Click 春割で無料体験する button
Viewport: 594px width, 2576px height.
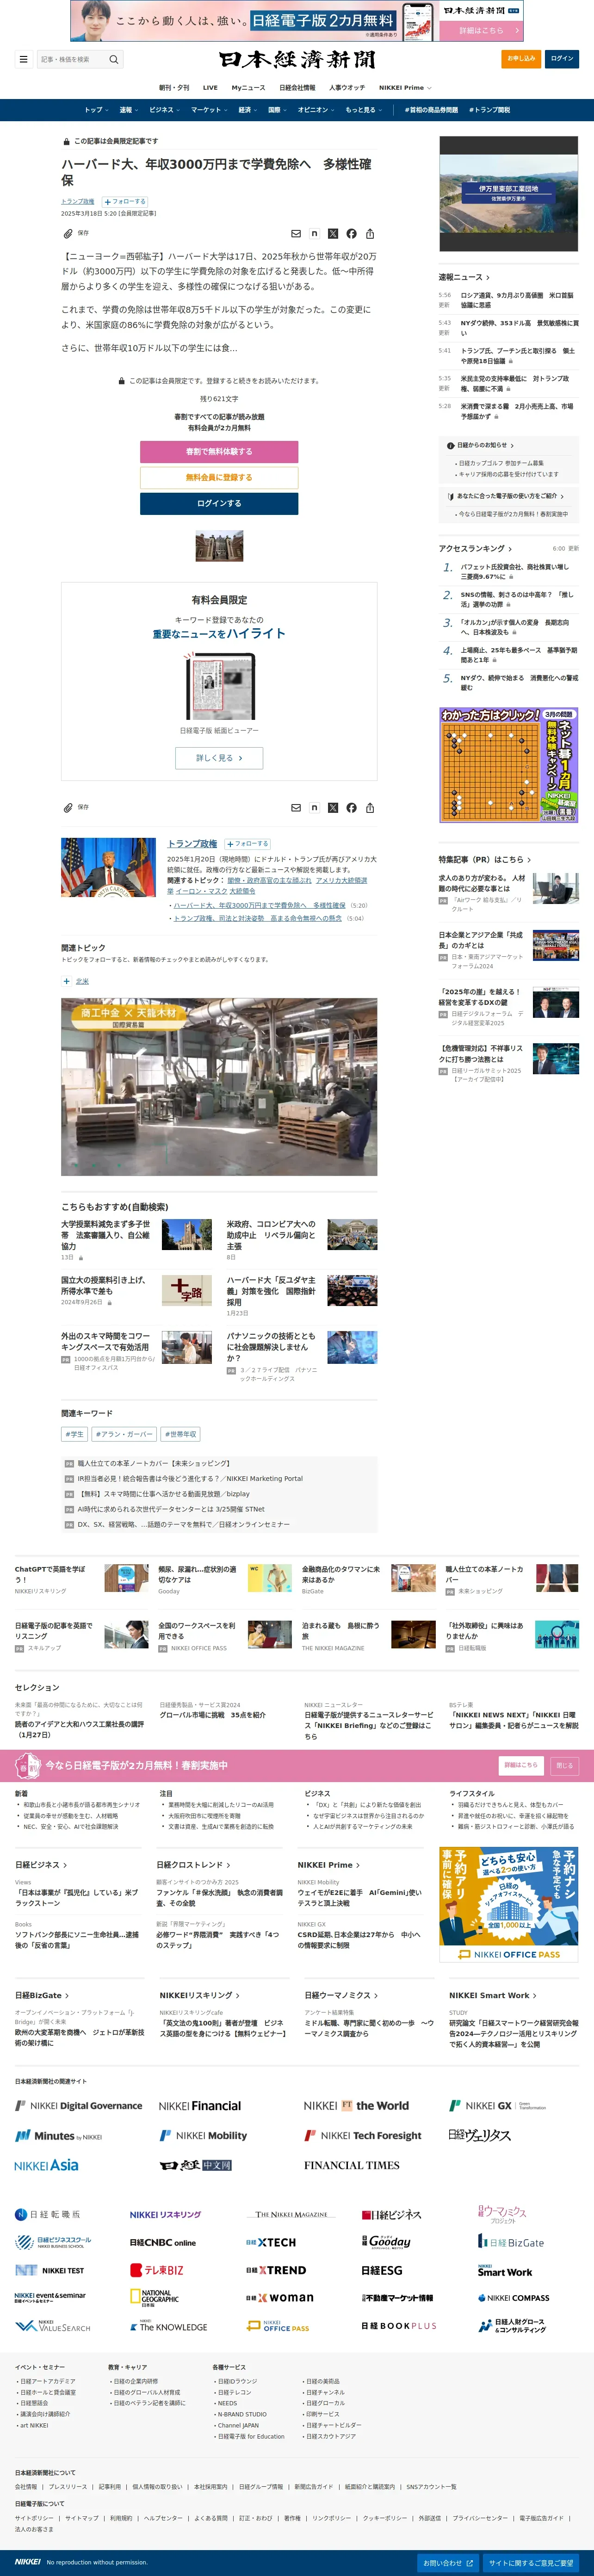tap(219, 451)
